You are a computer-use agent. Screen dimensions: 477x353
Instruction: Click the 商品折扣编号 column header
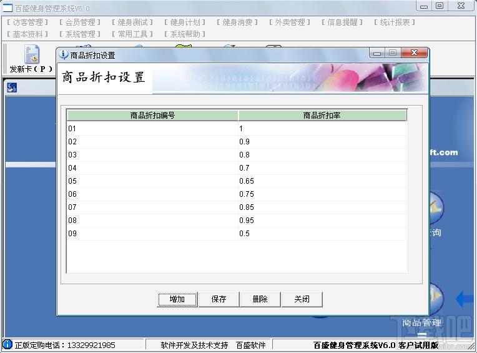(x=152, y=116)
